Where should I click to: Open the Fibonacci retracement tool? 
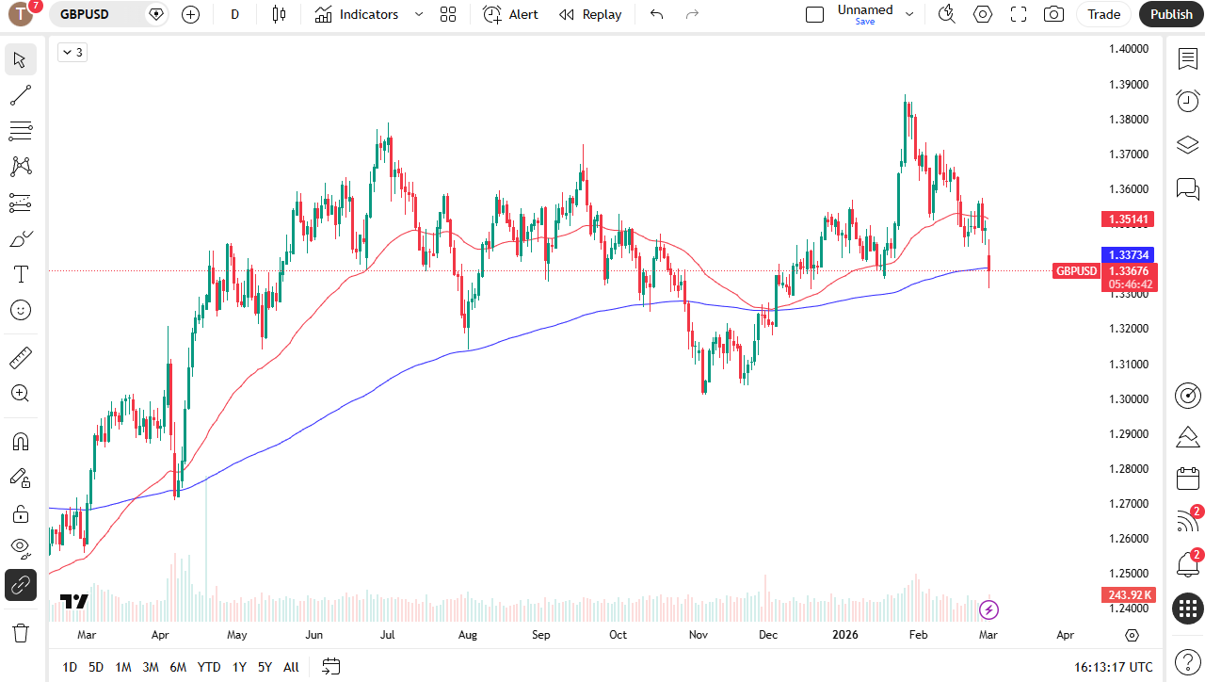pyautogui.click(x=21, y=131)
